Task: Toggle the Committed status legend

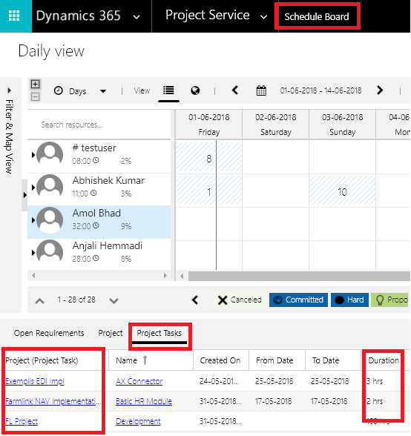Action: (298, 300)
